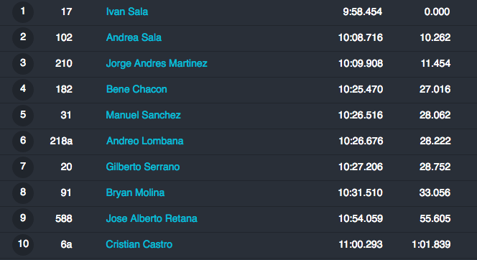Open Ivan Sala's rider profile link
The height and width of the screenshot is (260, 477).
(127, 11)
